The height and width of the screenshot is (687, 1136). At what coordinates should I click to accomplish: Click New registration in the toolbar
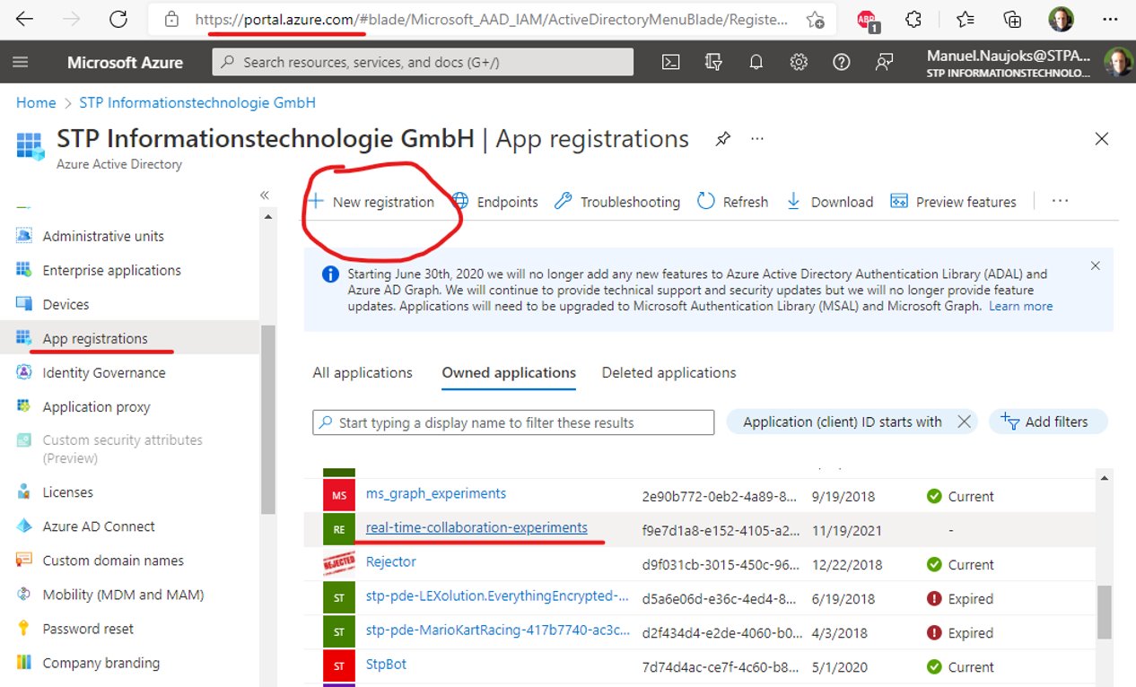pos(371,202)
